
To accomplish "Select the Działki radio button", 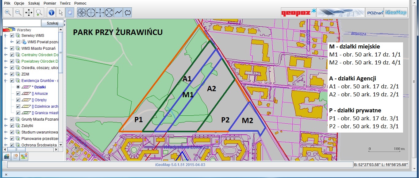I will (x=18, y=87).
